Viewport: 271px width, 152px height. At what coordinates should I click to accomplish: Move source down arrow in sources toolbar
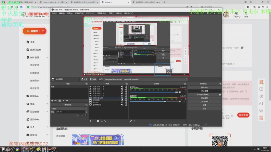105,121
